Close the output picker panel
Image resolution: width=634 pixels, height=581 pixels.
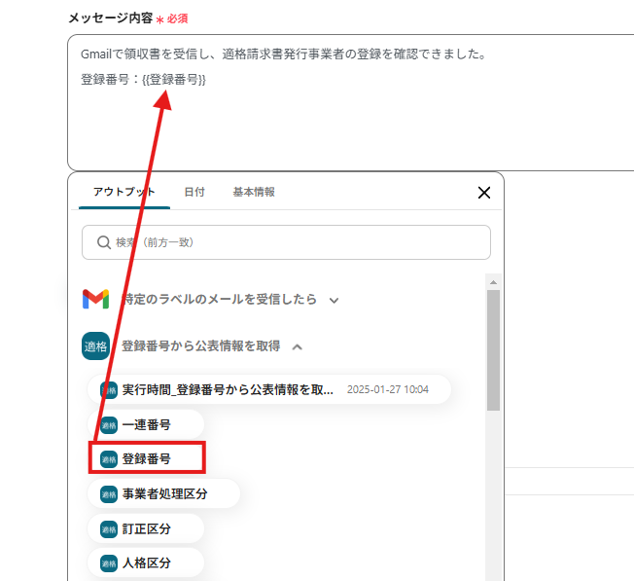[484, 193]
